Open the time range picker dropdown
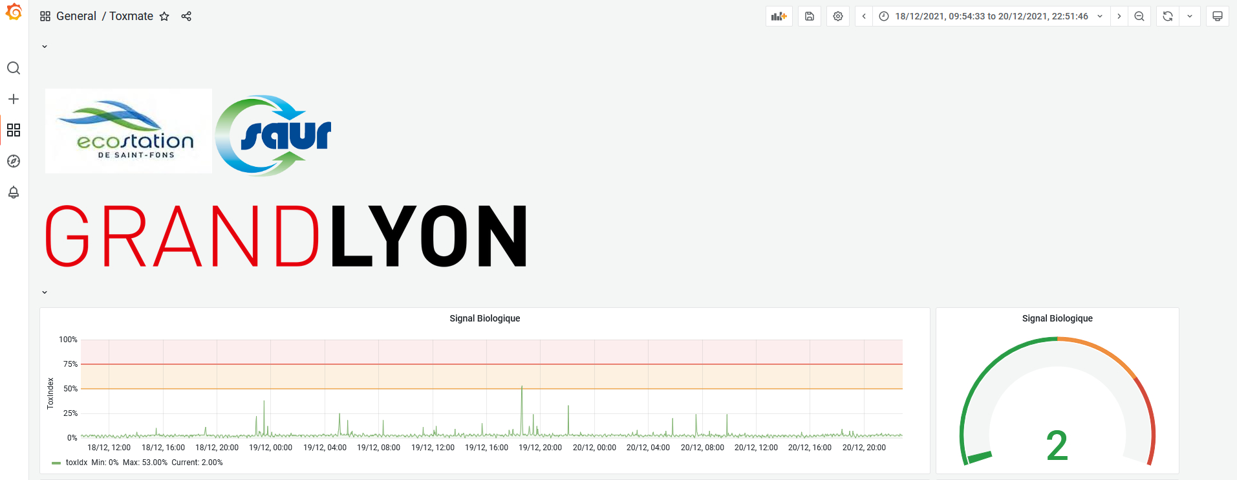Screen dimensions: 1237x480 pyautogui.click(x=992, y=16)
